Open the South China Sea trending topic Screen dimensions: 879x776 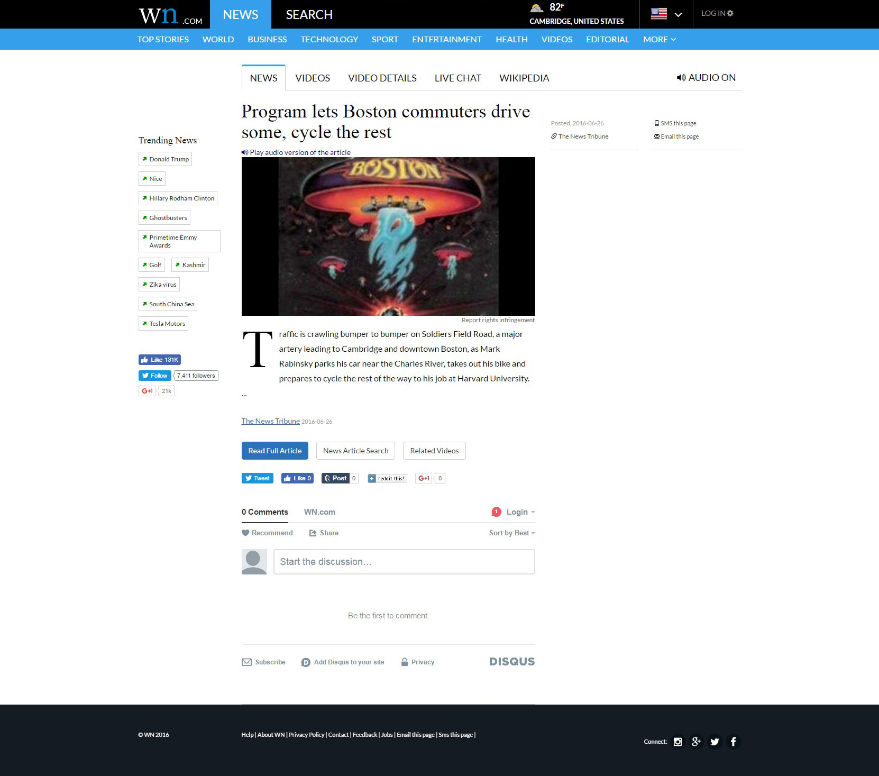tap(168, 304)
